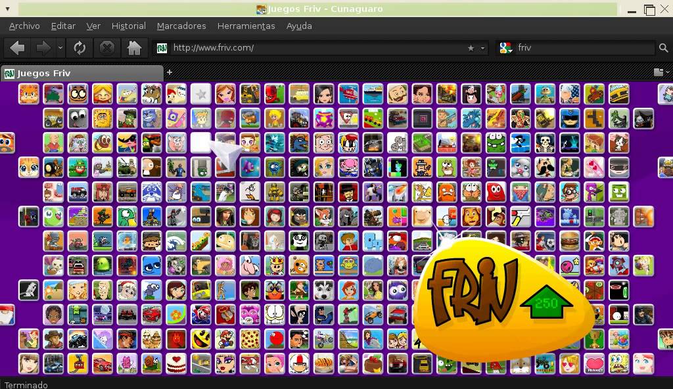Open a new tab with plus

click(x=170, y=72)
